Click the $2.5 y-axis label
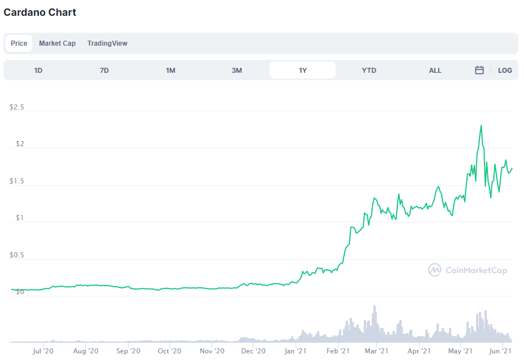 click(17, 107)
